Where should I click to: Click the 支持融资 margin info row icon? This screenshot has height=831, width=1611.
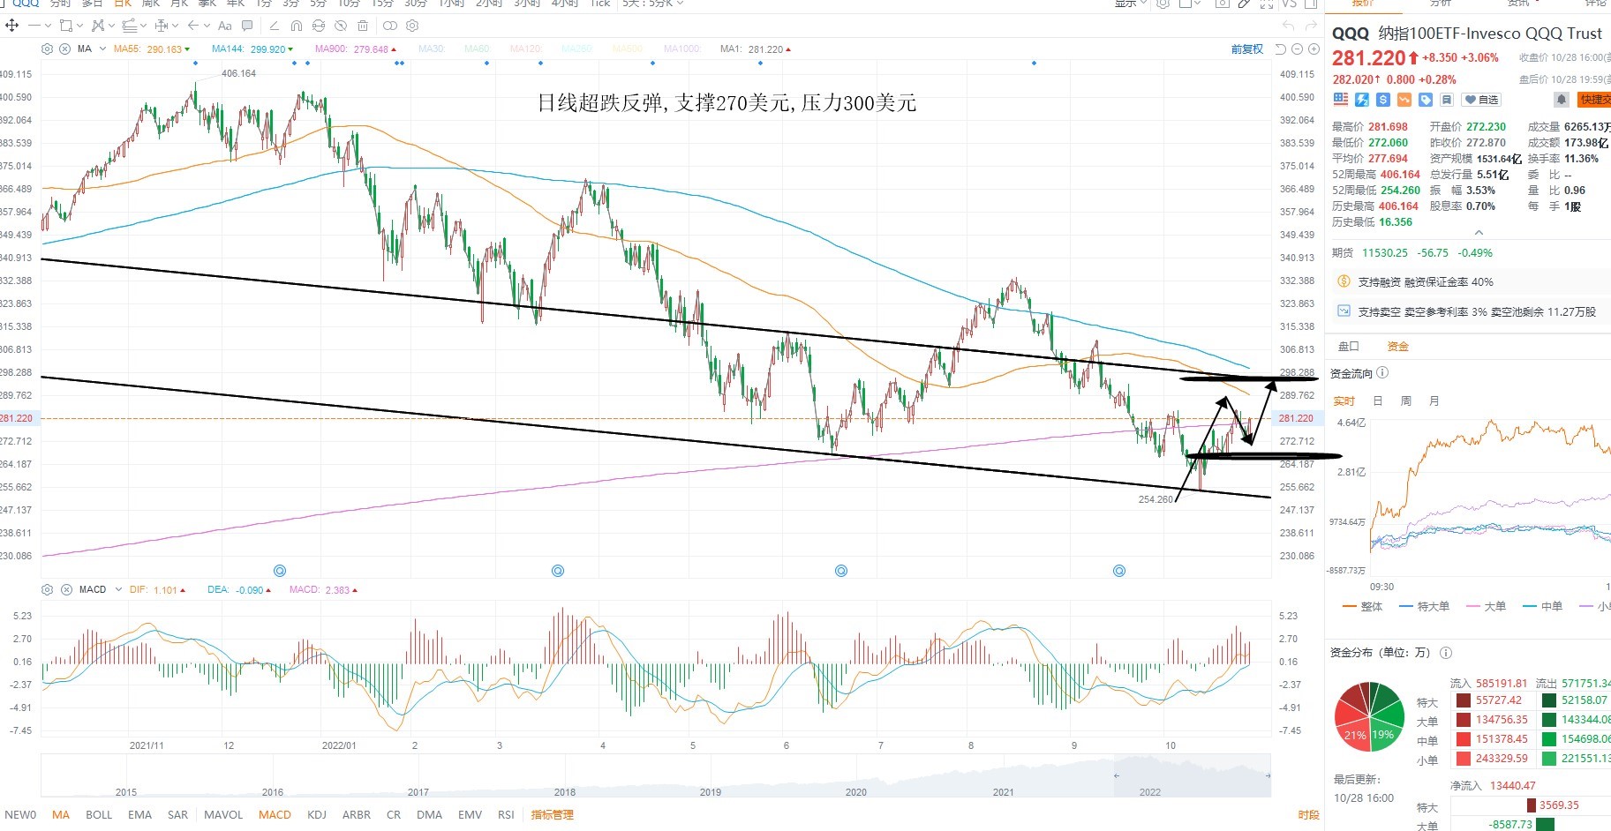1344,281
